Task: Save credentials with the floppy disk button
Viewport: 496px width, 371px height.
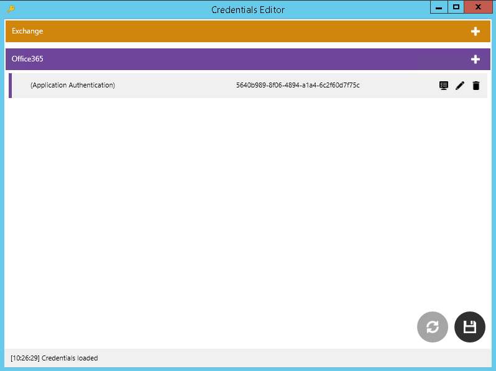Action: point(470,327)
